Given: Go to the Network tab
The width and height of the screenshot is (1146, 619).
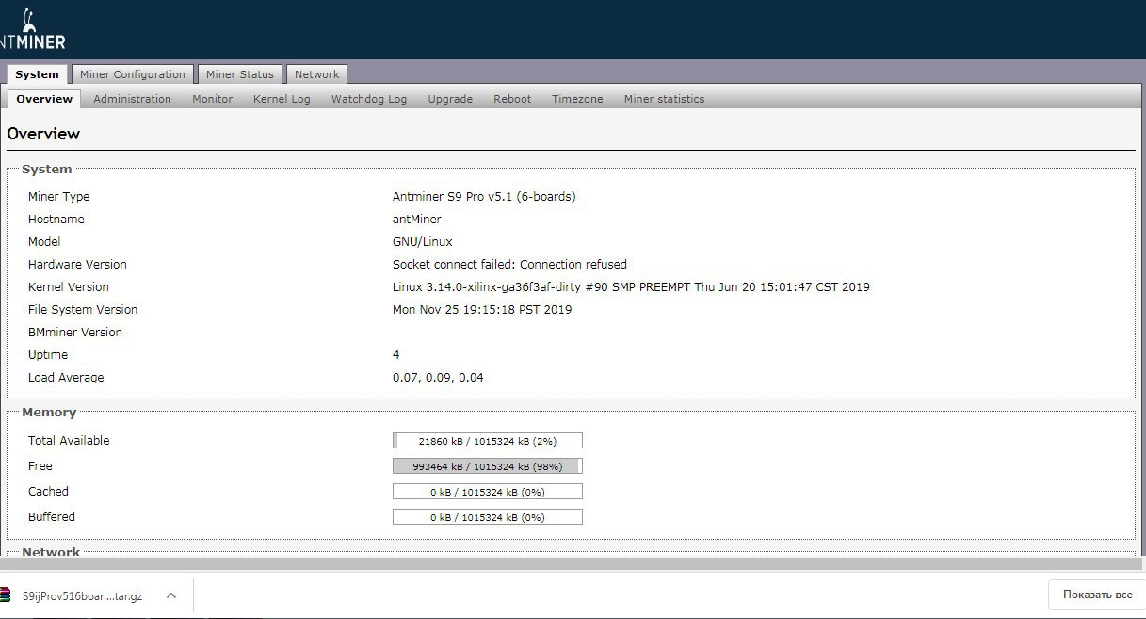Looking at the screenshot, I should pyautogui.click(x=317, y=74).
